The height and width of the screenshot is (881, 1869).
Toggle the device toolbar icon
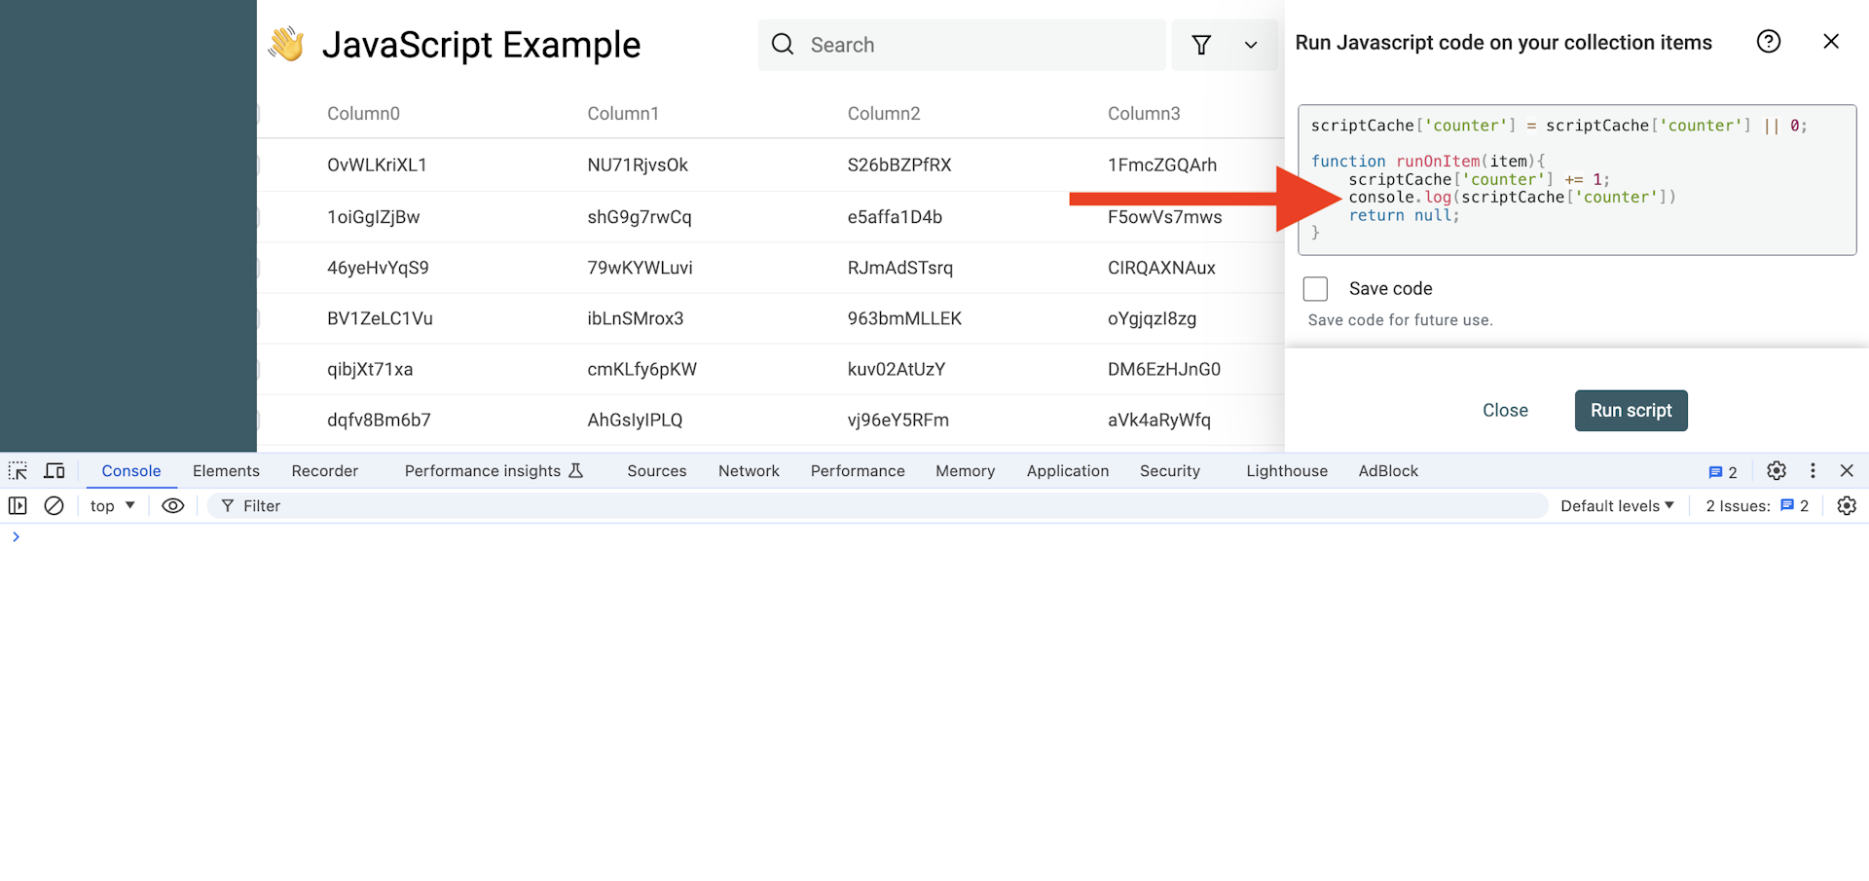[55, 471]
